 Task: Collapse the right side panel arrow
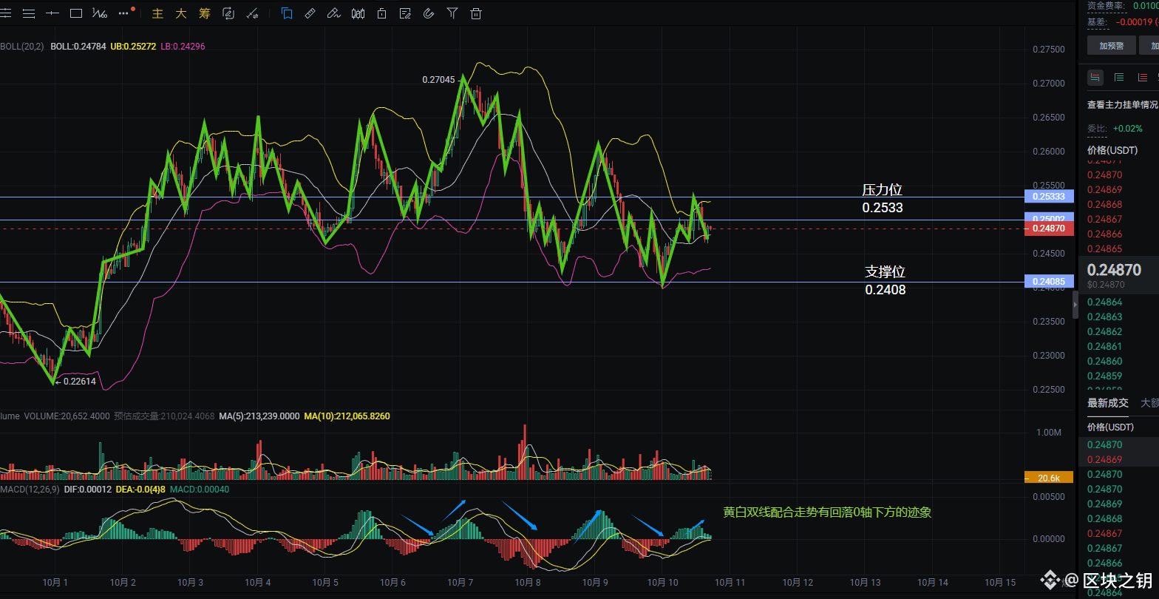pos(1075,304)
